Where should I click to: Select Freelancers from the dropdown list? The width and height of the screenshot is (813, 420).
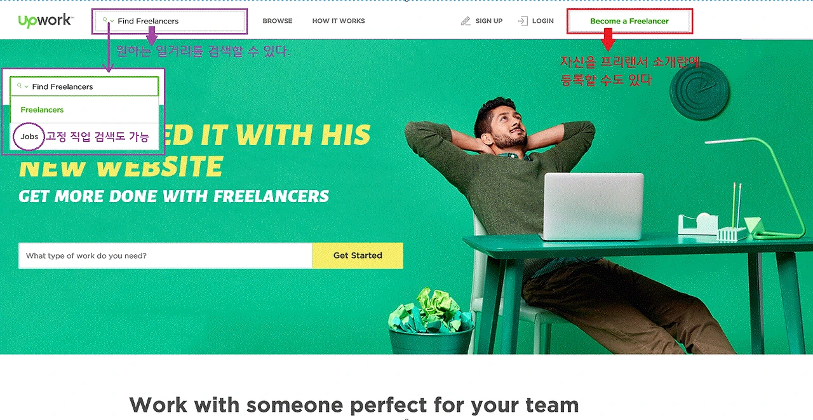pos(42,110)
